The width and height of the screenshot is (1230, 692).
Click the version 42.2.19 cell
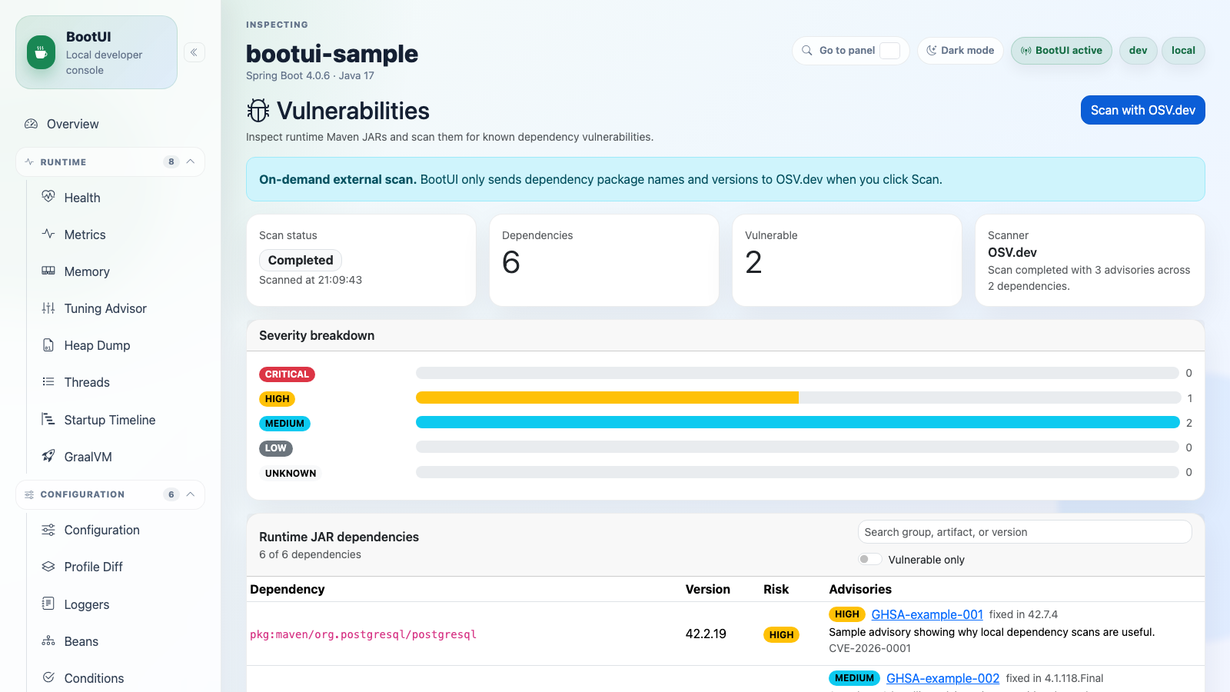coord(706,634)
